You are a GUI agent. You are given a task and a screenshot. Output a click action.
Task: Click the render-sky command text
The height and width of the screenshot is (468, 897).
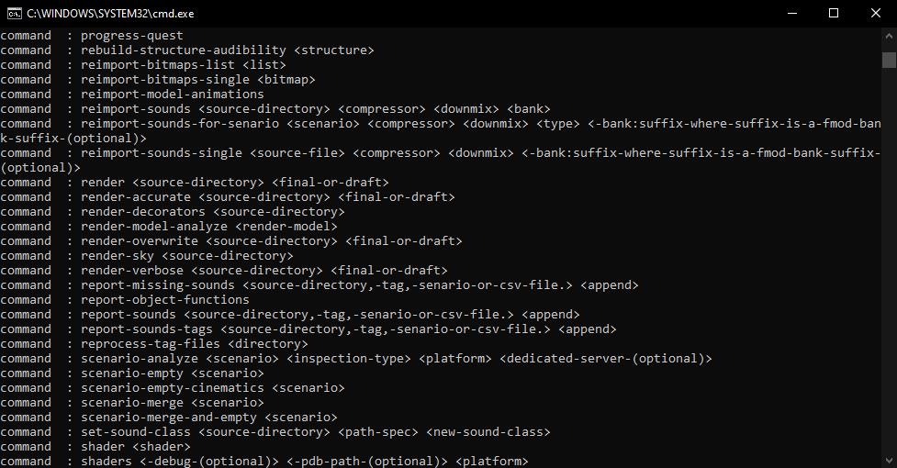click(x=118, y=256)
